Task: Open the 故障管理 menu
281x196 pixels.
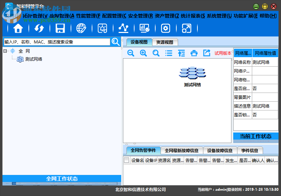Action: point(62,16)
